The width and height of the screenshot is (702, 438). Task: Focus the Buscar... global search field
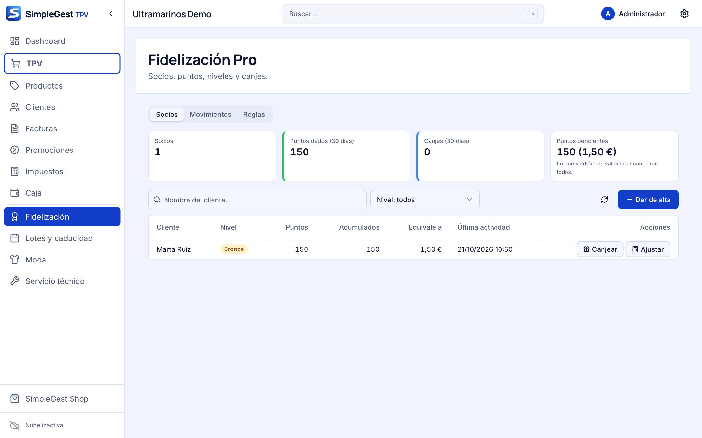coord(413,14)
